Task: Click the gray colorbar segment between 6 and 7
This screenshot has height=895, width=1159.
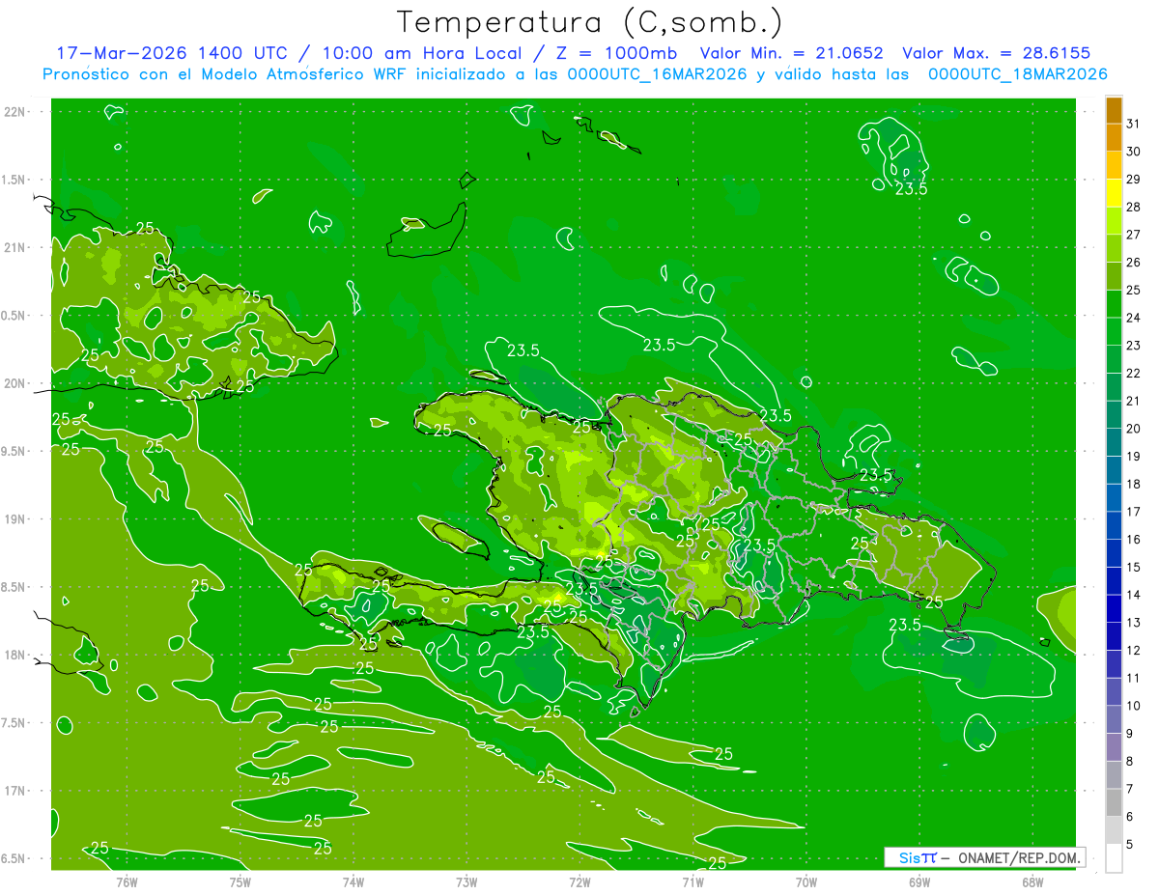Action: click(1114, 803)
